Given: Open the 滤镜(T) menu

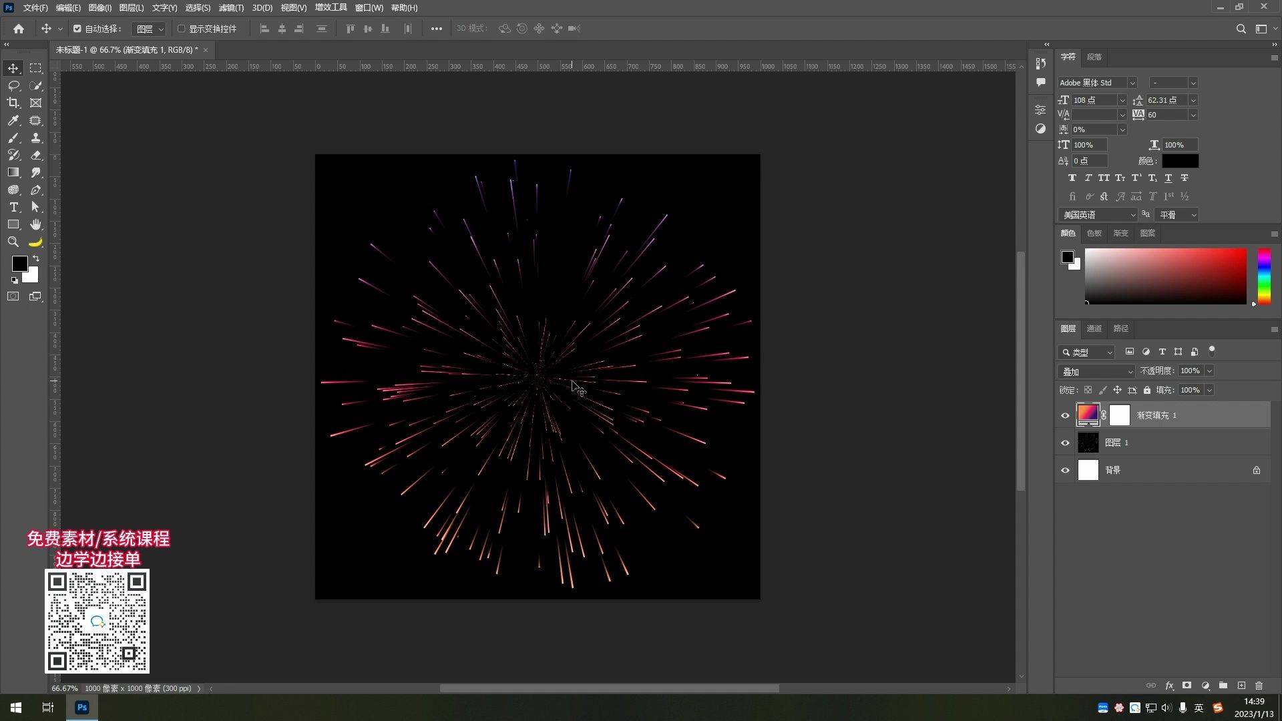Looking at the screenshot, I should point(231,8).
